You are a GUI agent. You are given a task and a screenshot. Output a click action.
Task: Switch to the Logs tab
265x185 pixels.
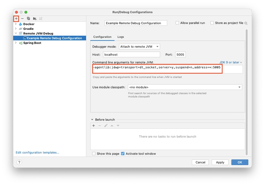(121, 37)
